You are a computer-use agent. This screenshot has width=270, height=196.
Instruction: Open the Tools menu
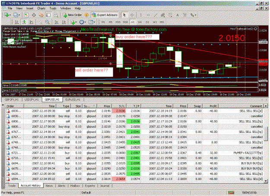point(53,8)
